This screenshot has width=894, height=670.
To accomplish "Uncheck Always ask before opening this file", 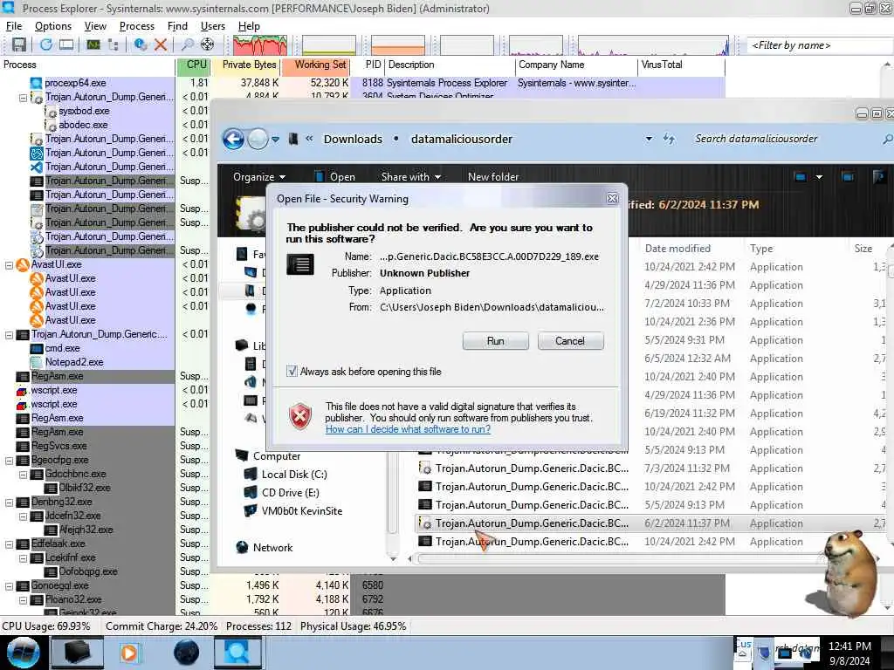I will pyautogui.click(x=292, y=372).
